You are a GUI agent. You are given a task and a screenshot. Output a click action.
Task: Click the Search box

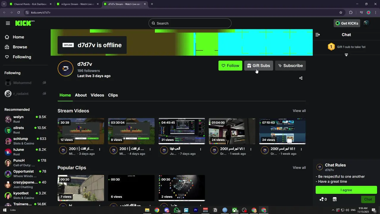tap(190, 23)
